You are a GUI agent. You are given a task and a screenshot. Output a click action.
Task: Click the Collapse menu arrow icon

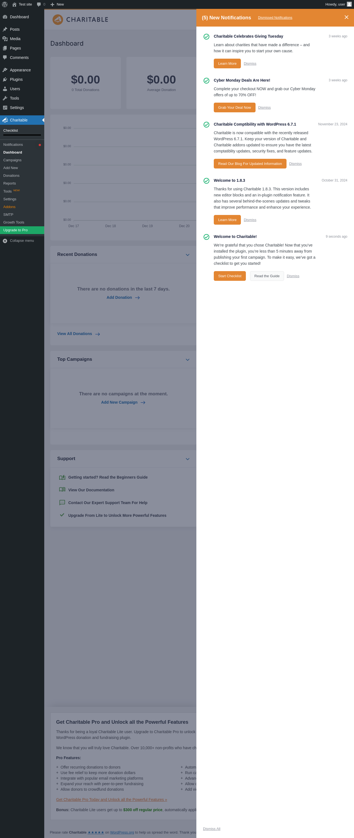[x=5, y=241]
